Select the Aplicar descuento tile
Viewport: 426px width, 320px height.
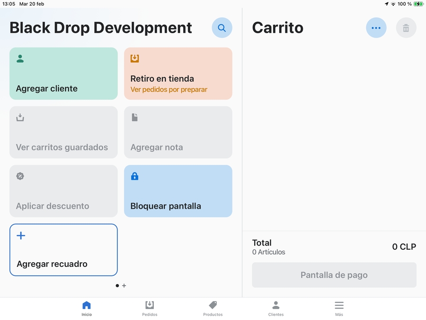pyautogui.click(x=63, y=191)
